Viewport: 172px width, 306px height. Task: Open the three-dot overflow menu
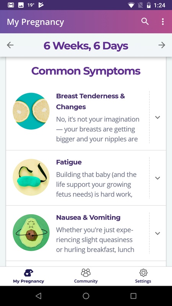163,22
